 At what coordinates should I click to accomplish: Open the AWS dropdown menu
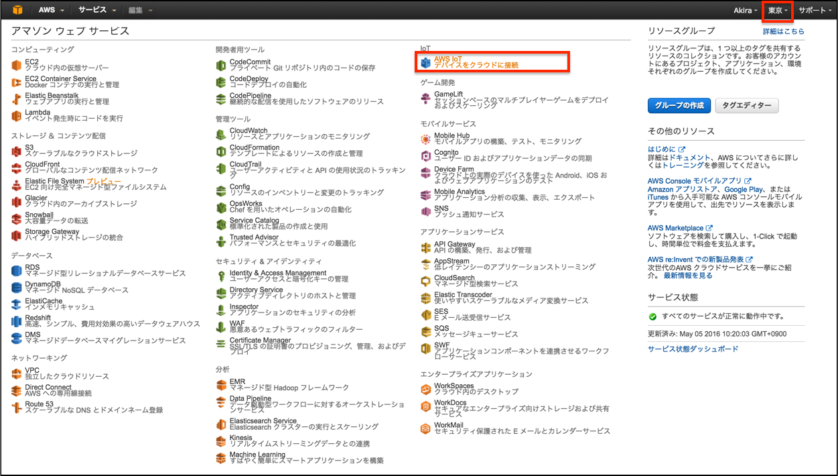pyautogui.click(x=51, y=11)
